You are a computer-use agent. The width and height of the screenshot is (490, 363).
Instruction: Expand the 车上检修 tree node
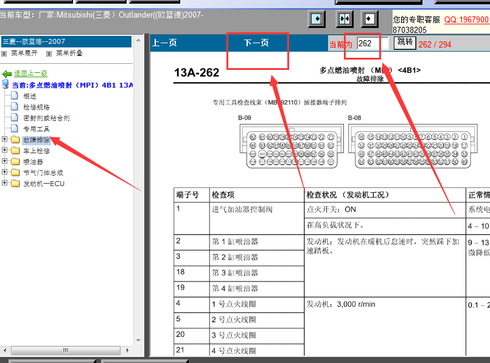[4, 150]
